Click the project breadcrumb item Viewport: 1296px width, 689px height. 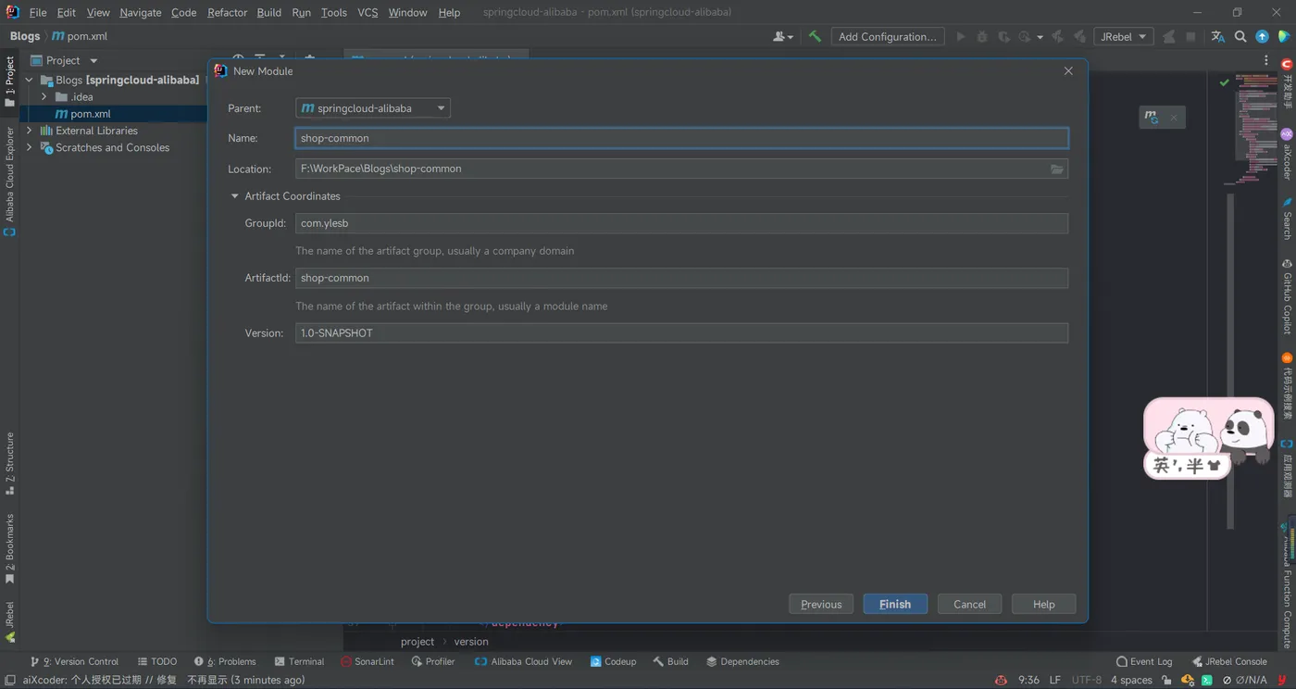click(417, 641)
